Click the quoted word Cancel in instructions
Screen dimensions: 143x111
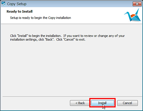[69, 39]
